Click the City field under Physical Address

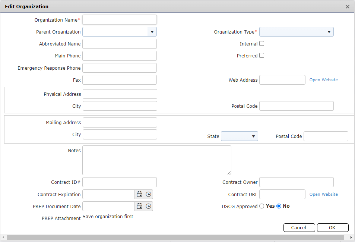coord(120,106)
